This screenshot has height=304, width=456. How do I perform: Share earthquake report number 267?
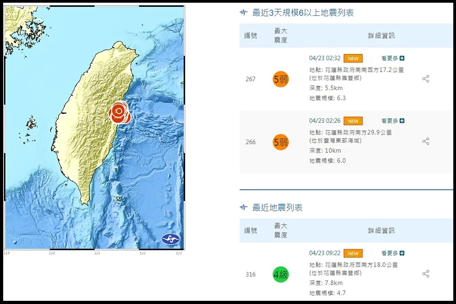[426, 79]
